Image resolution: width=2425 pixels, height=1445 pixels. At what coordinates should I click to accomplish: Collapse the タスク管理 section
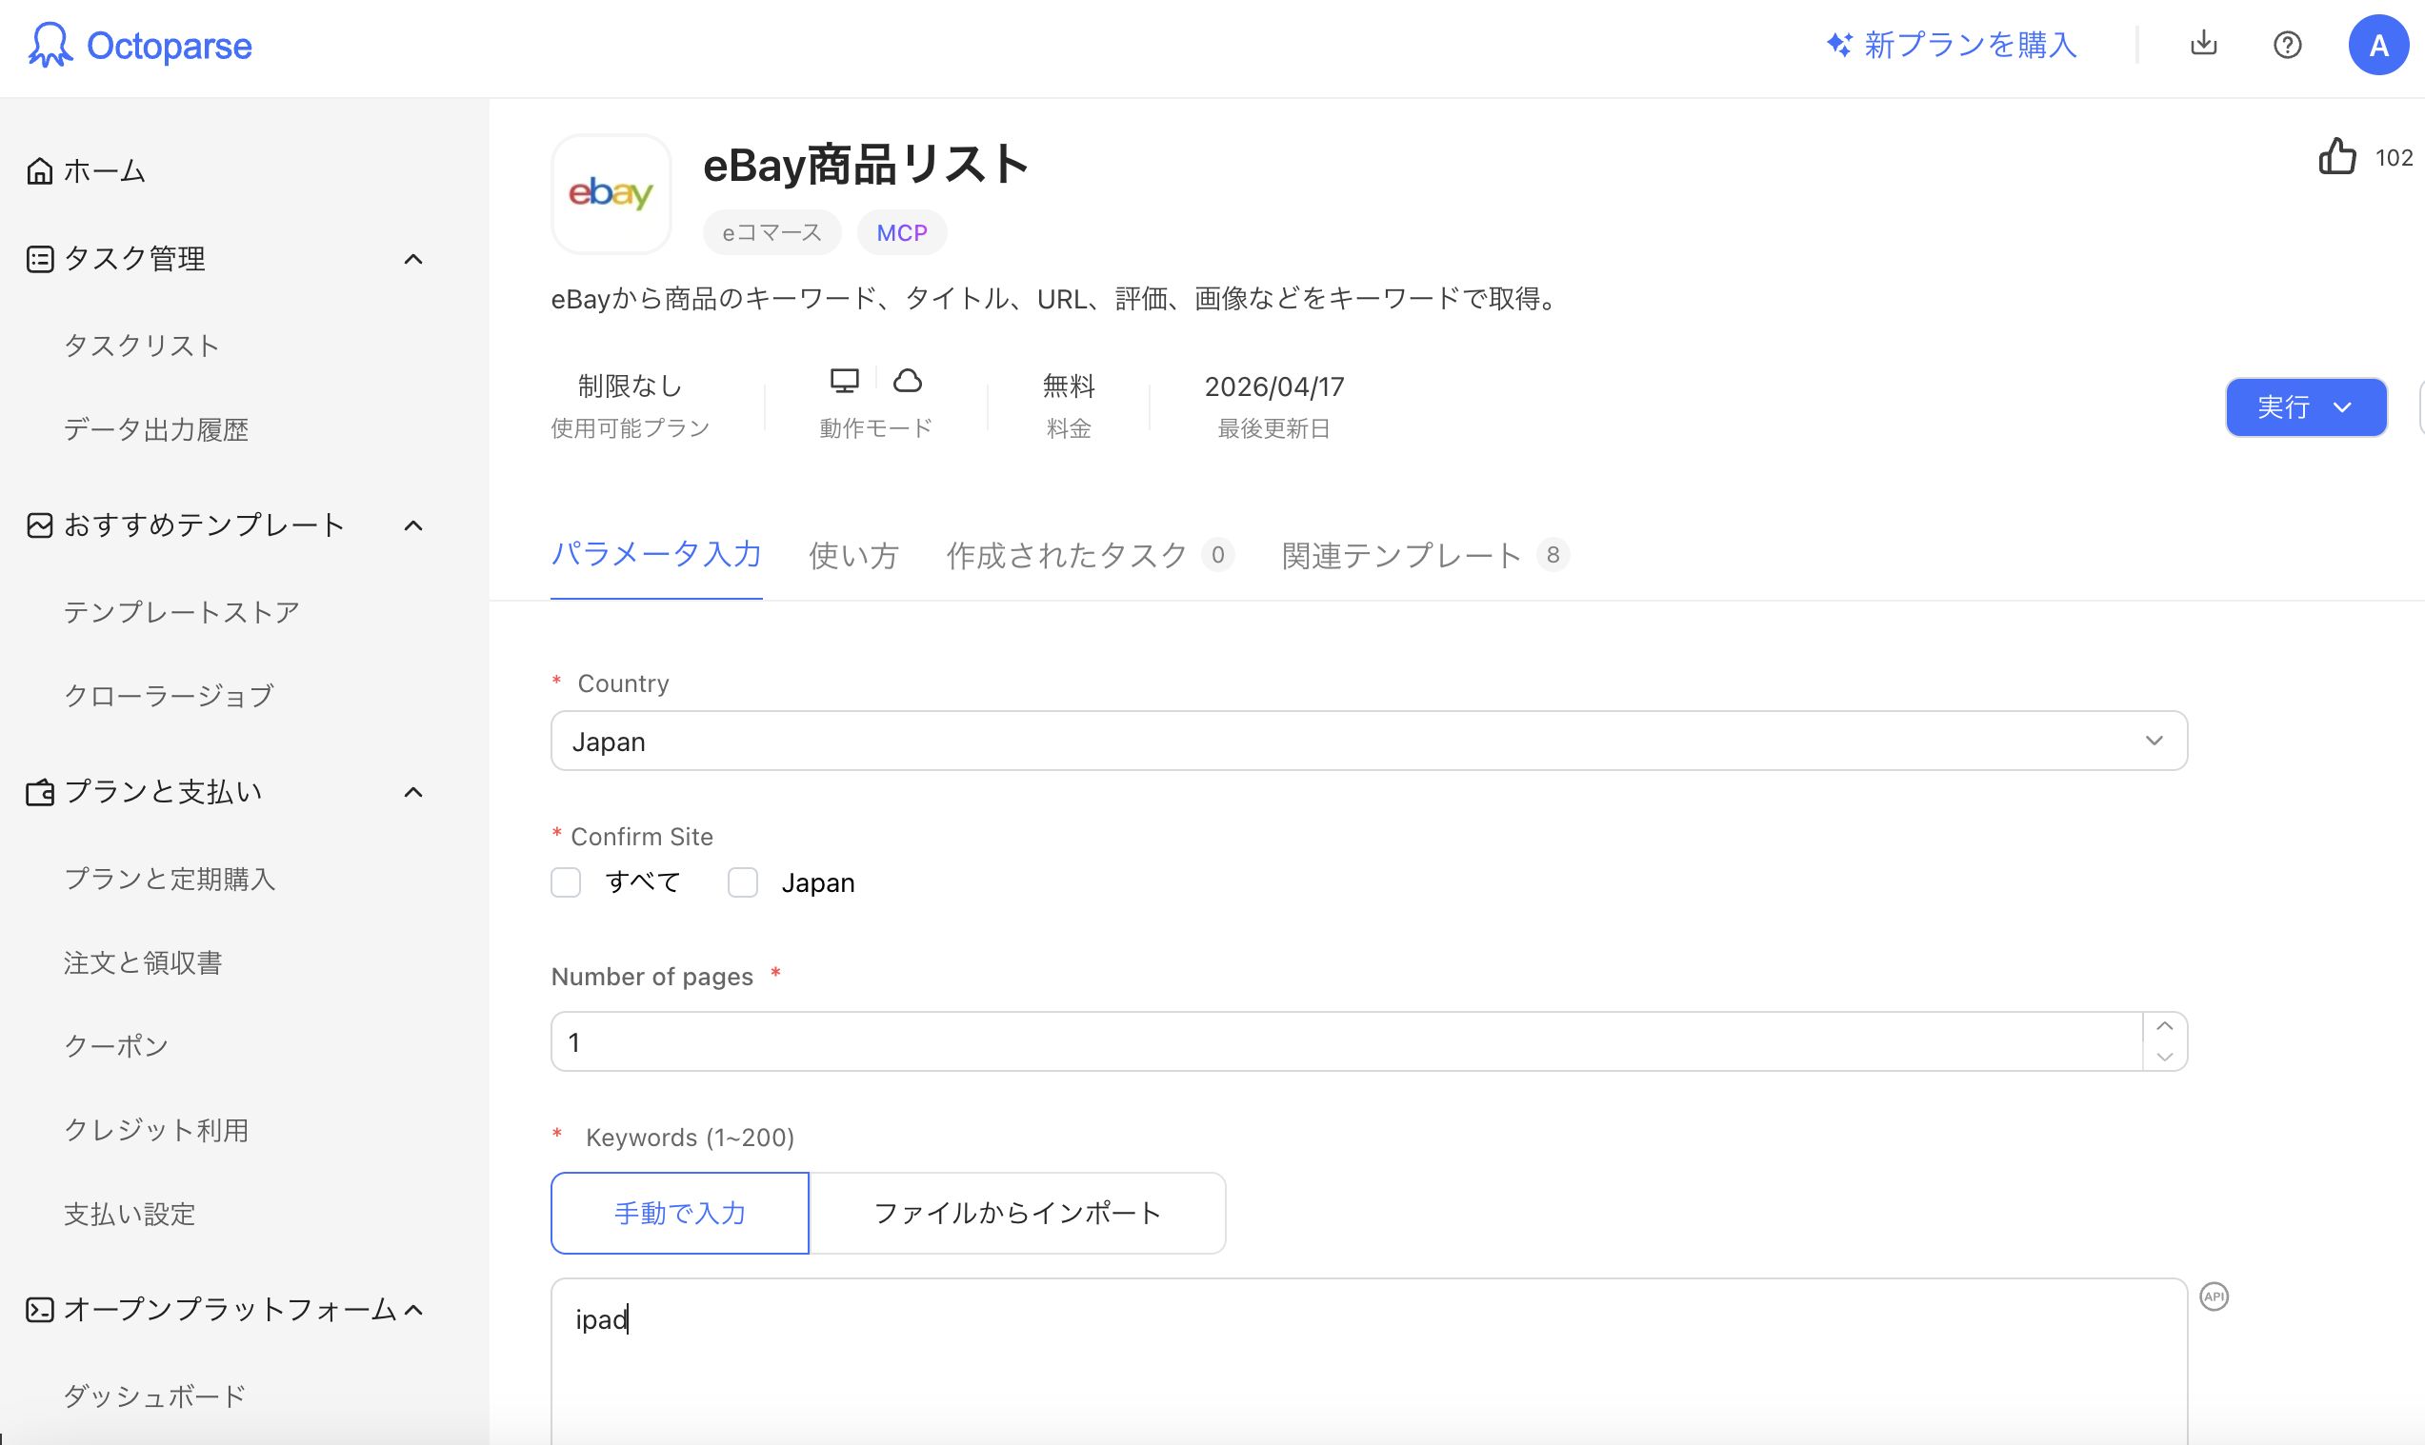[x=413, y=259]
